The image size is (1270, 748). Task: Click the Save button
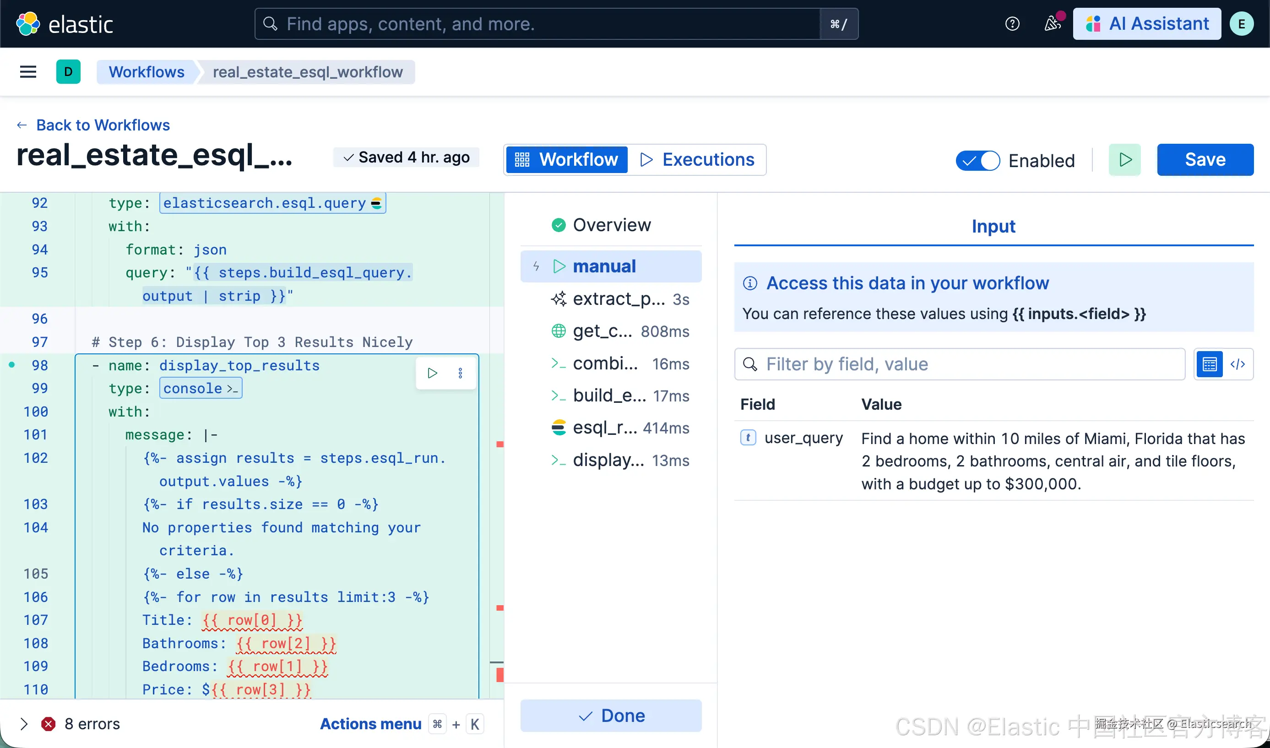tap(1205, 160)
